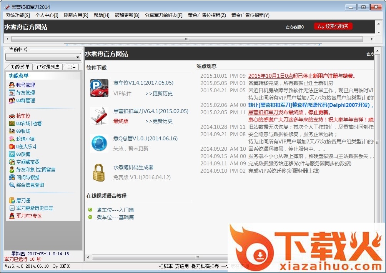Click main content vertical scrollbar thumb
This screenshot has height=273, width=386.
(377, 142)
